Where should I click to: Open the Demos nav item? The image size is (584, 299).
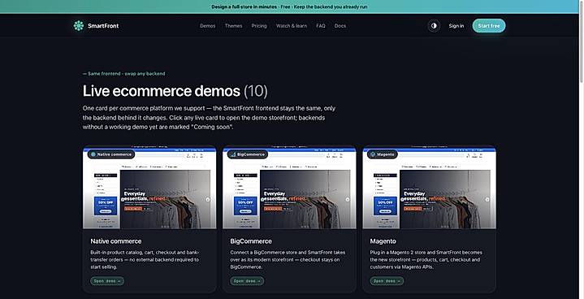coord(207,26)
